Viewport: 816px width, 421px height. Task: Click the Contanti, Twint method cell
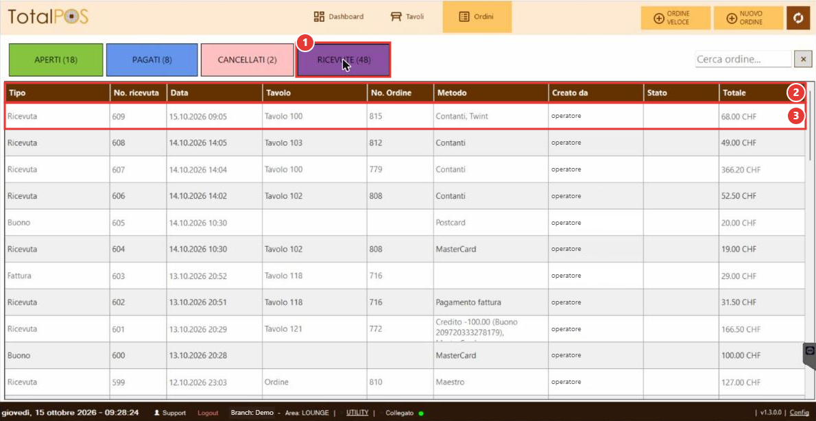pos(491,117)
